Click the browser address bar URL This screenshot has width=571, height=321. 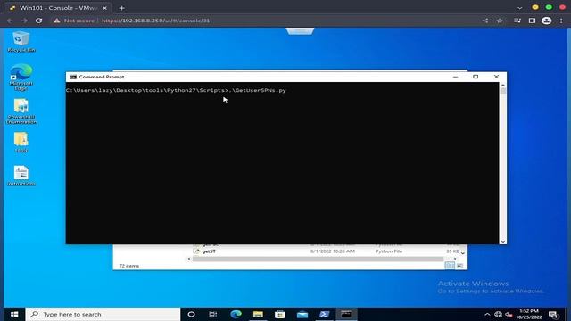pos(155,21)
